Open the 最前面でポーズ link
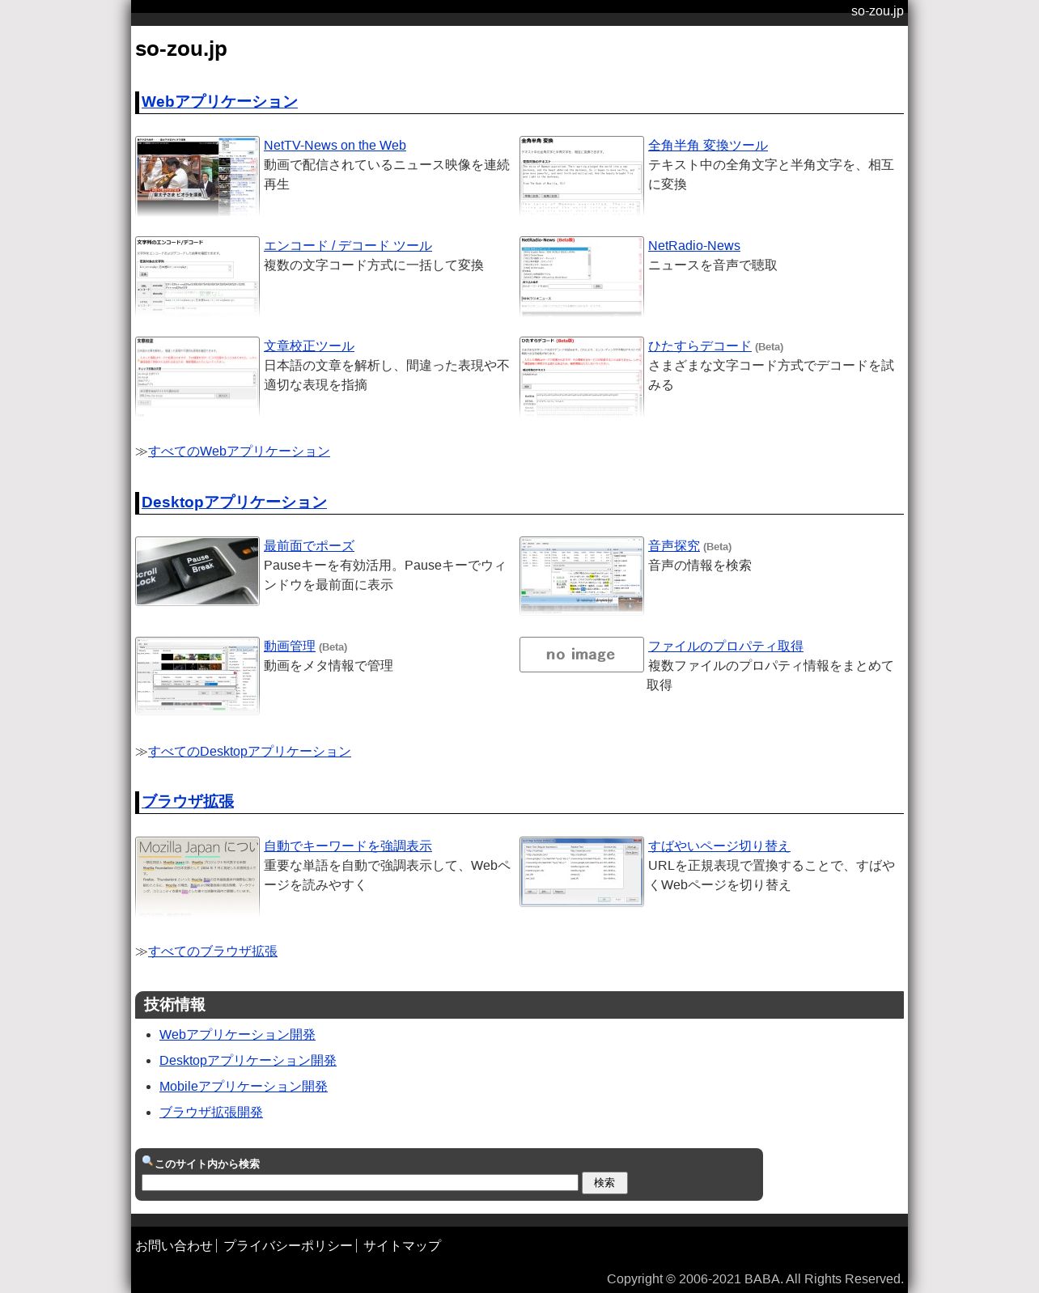 coord(309,546)
